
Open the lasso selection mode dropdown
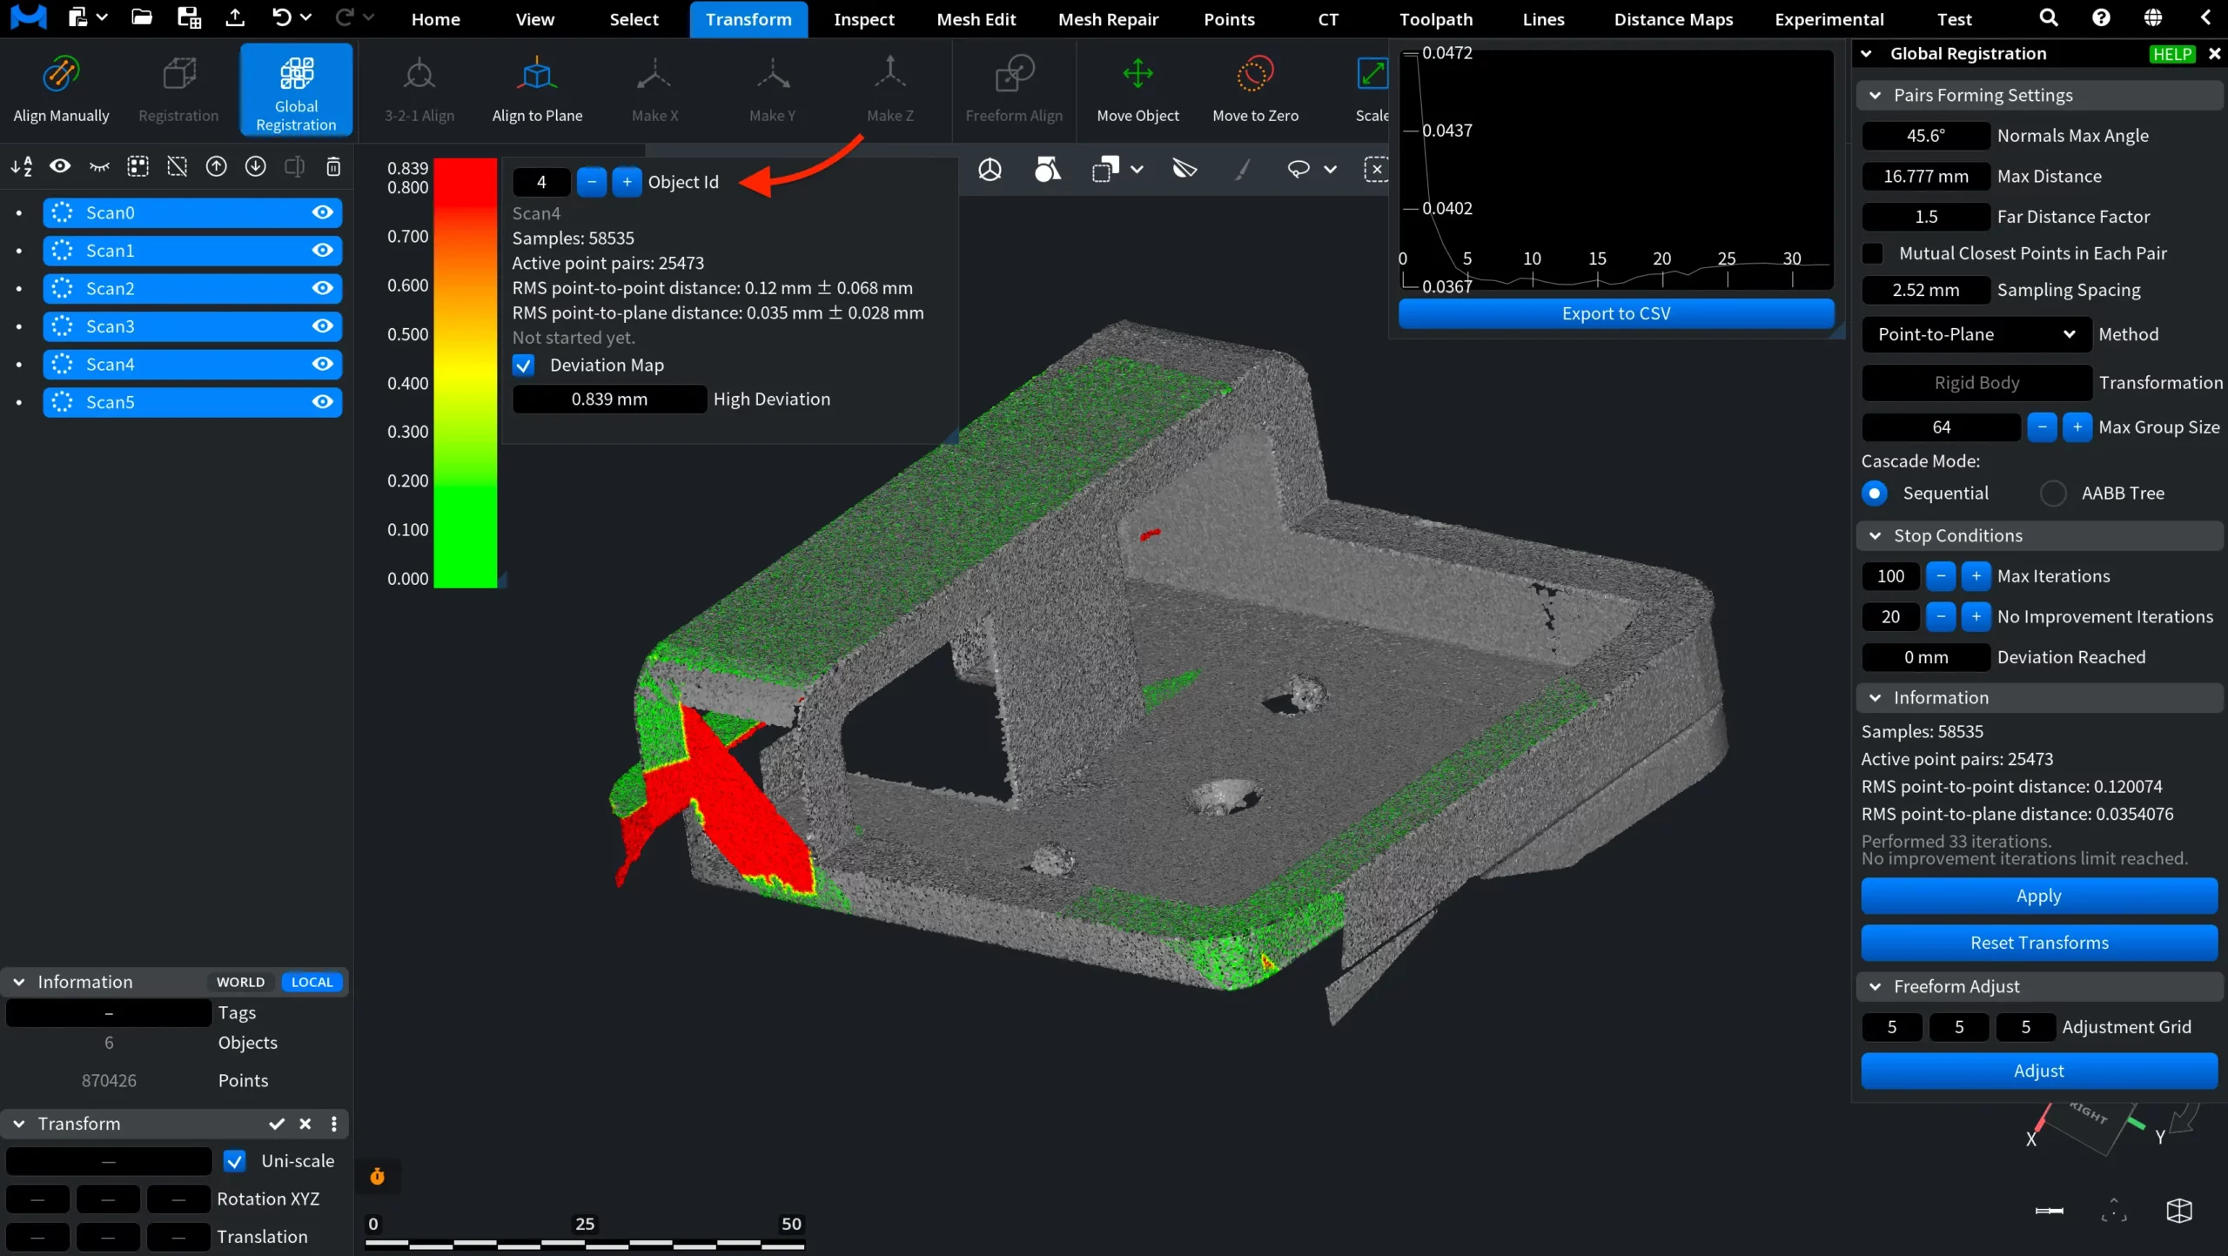pos(1330,170)
